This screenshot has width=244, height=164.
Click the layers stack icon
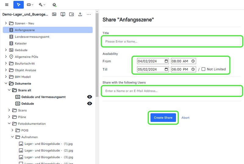54,5
